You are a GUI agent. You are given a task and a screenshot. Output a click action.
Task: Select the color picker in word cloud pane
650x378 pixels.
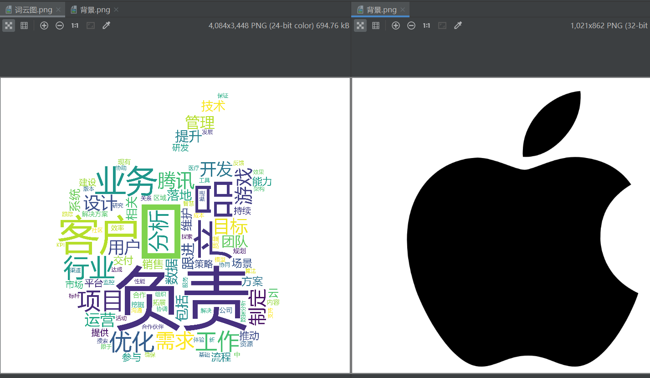point(106,26)
